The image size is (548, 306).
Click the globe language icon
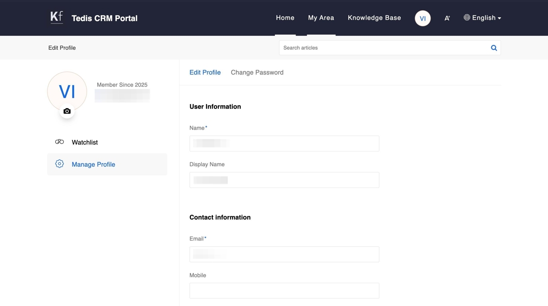[x=467, y=18]
